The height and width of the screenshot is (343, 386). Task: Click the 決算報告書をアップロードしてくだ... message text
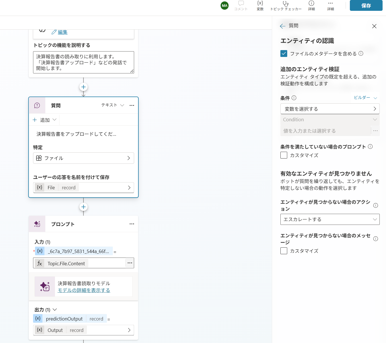click(76, 134)
